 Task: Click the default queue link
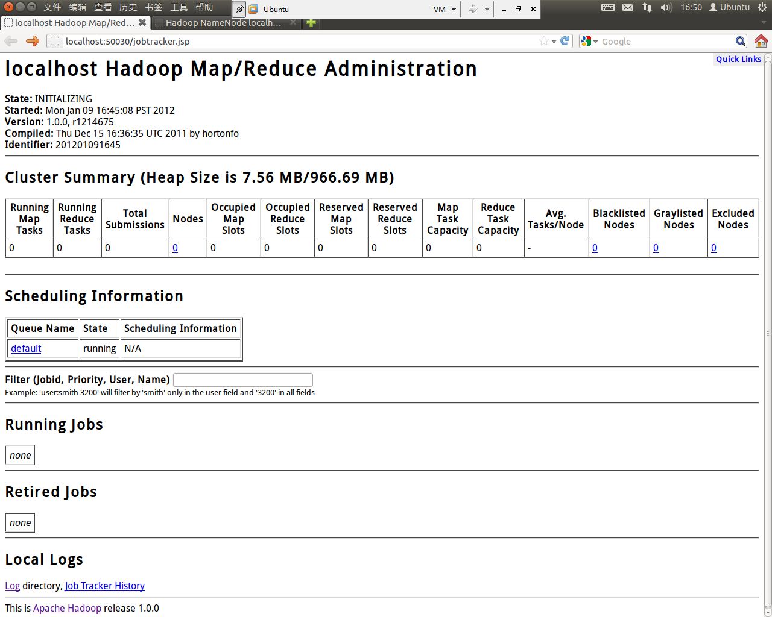point(26,348)
